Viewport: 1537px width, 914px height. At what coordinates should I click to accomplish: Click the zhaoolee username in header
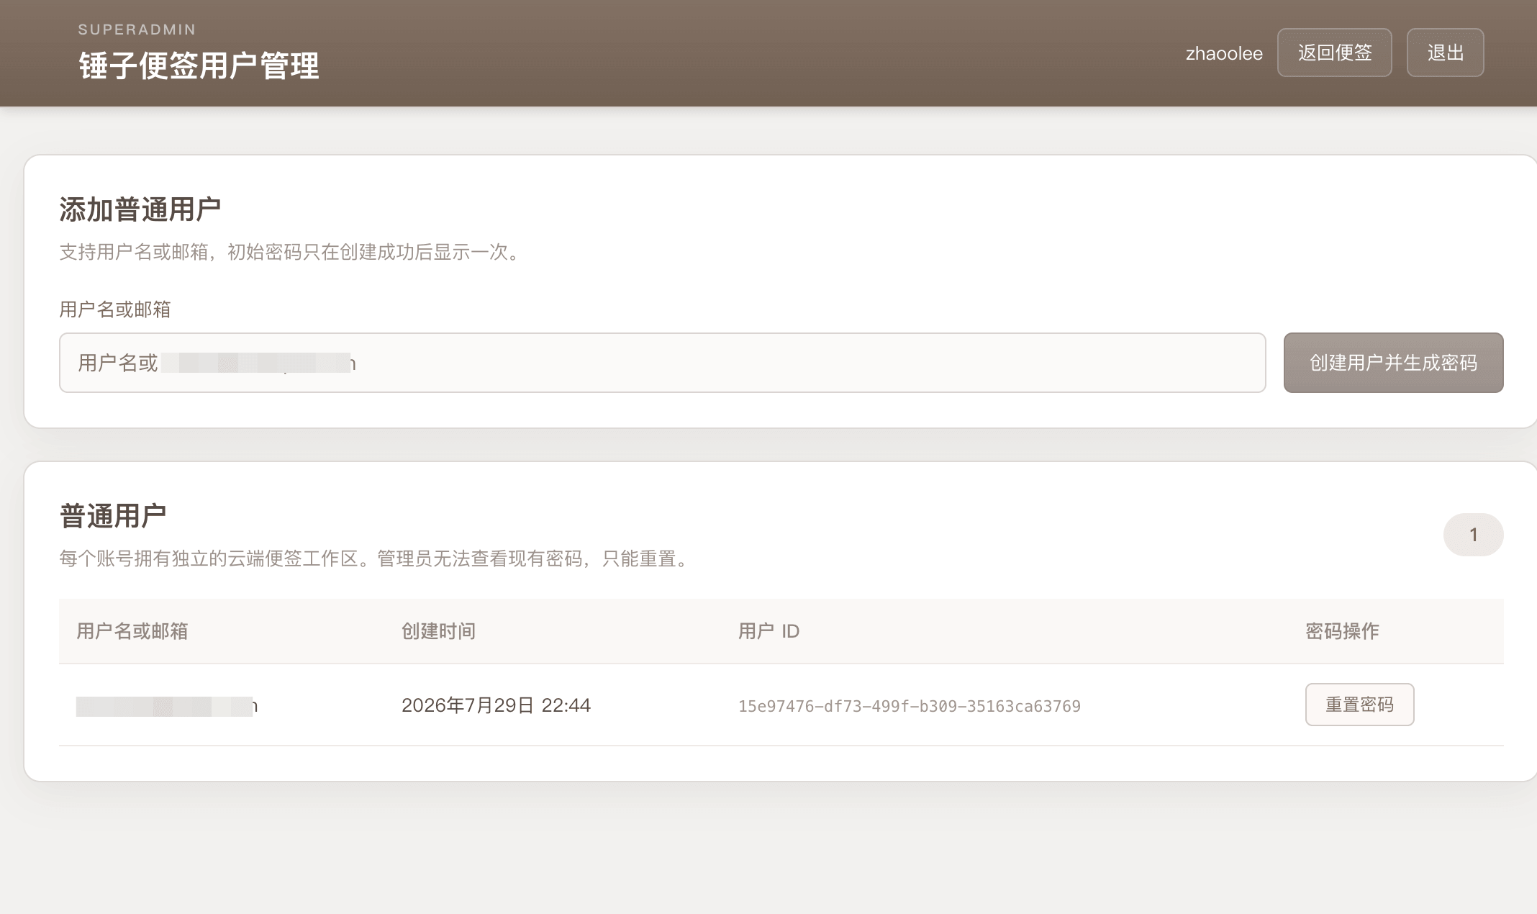click(x=1224, y=53)
